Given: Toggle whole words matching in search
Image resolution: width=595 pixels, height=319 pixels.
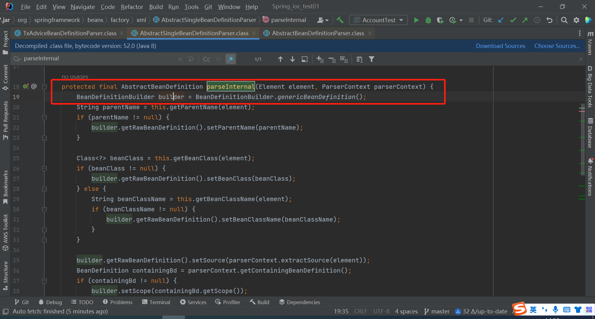Looking at the screenshot, I should [218, 59].
